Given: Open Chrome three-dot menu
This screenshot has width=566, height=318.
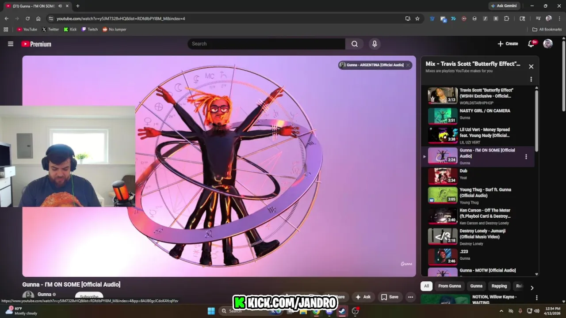Looking at the screenshot, I should tap(559, 19).
